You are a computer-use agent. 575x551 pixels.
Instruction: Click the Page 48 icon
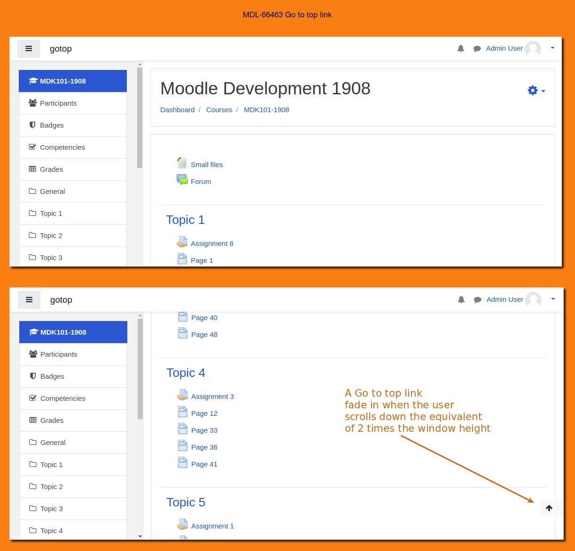[183, 333]
